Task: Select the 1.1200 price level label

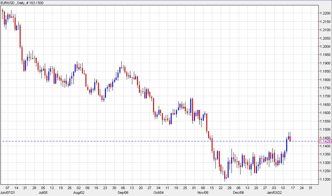Action: tap(325, 179)
